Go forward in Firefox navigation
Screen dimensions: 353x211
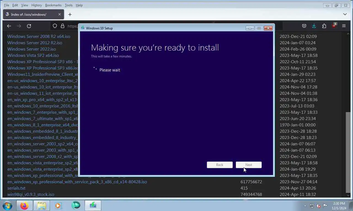coord(19,26)
